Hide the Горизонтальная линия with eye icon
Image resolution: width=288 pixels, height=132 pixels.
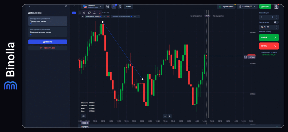pyautogui.click(x=135, y=17)
